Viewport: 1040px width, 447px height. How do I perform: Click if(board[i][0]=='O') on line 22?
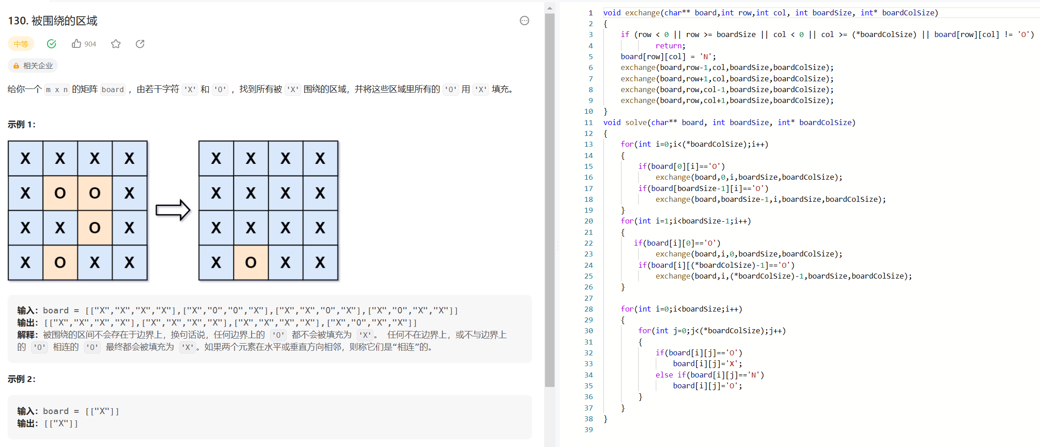pyautogui.click(x=677, y=243)
